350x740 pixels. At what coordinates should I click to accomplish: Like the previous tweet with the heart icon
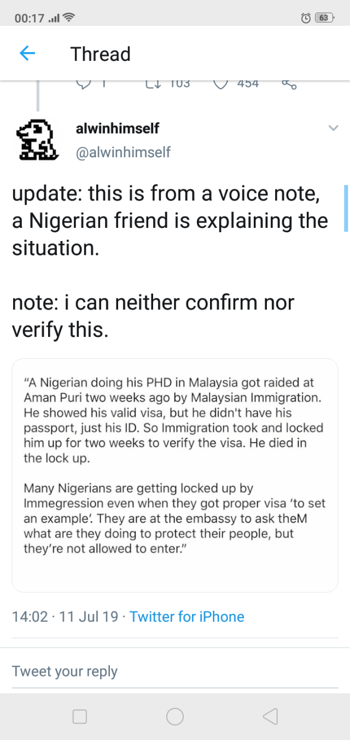[x=220, y=84]
